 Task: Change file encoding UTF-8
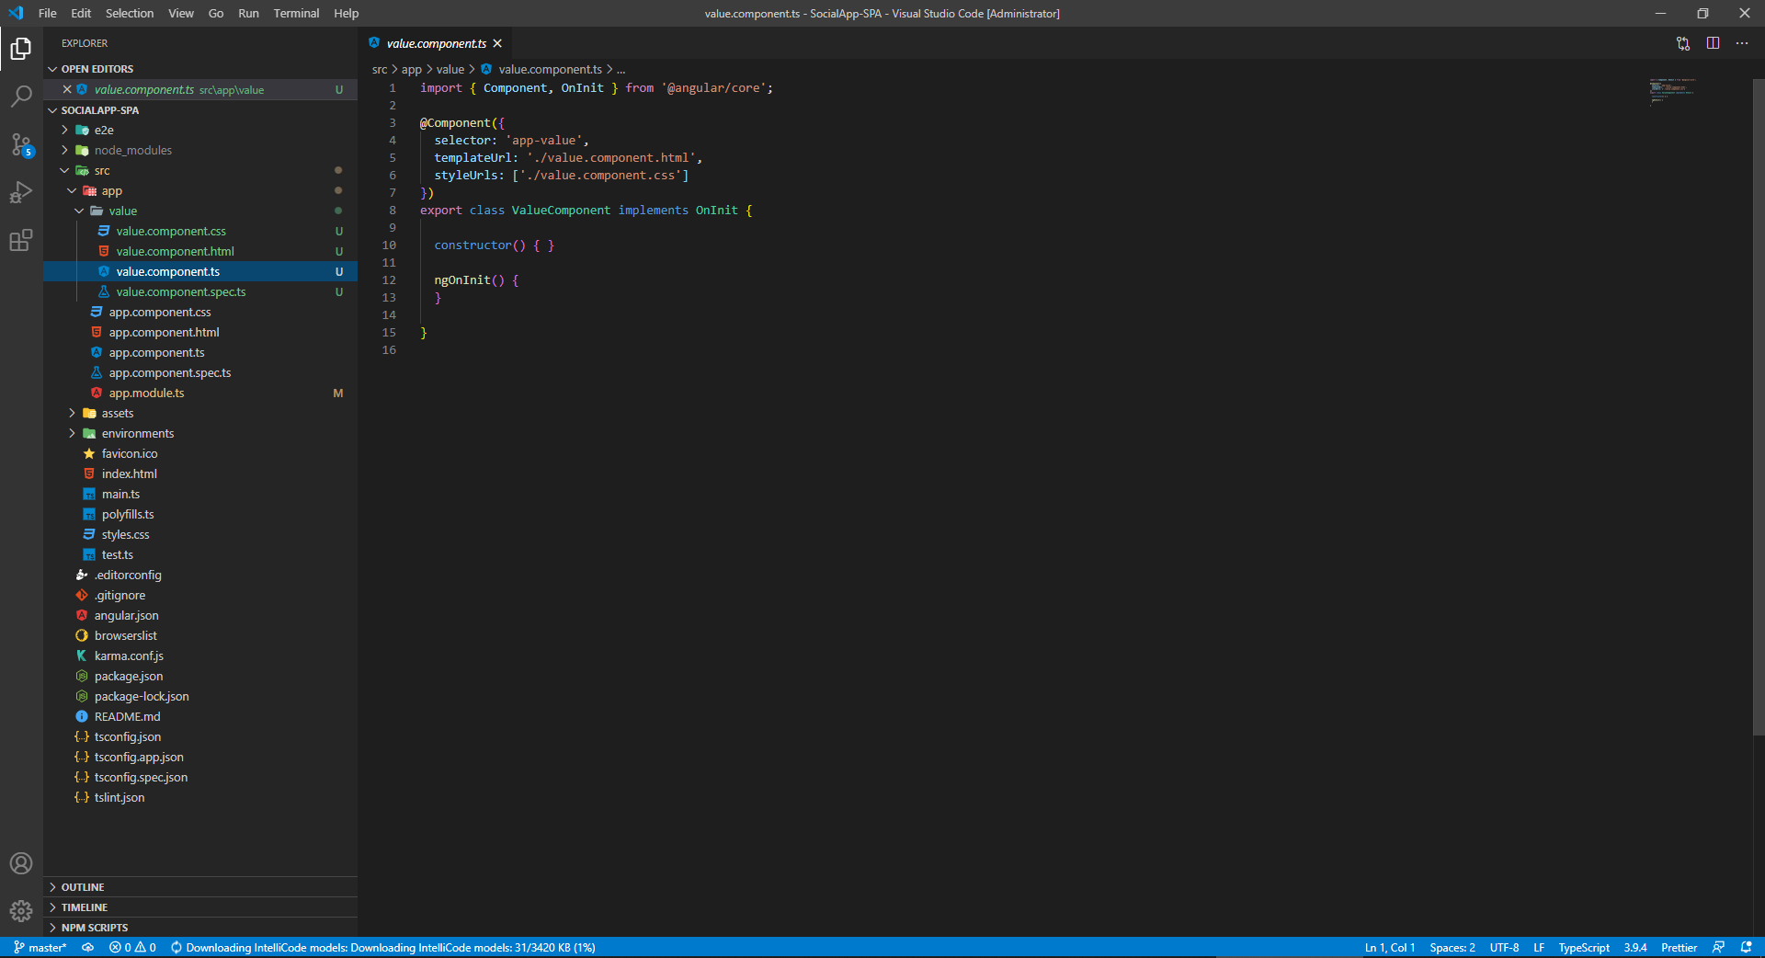(x=1504, y=947)
